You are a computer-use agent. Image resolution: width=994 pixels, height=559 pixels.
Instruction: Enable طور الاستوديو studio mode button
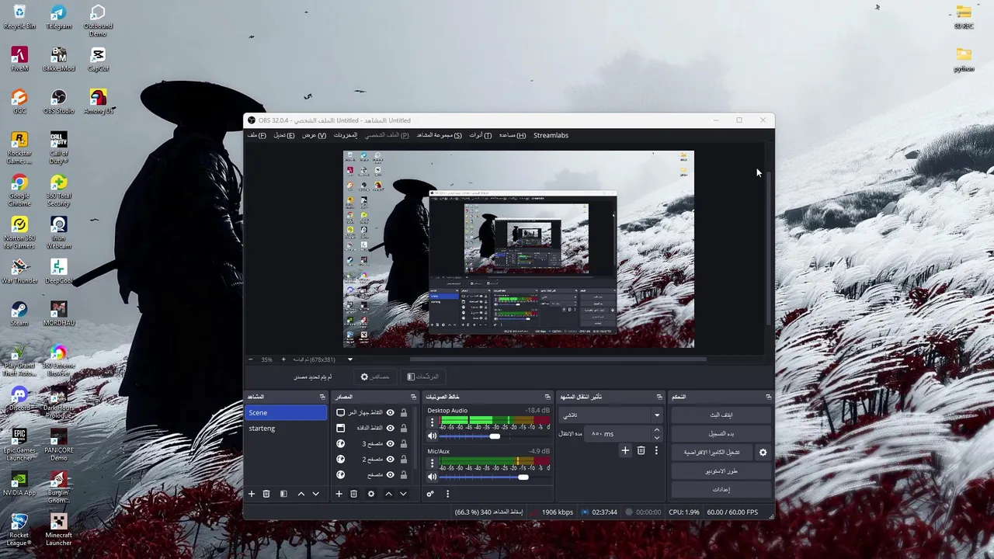click(721, 471)
